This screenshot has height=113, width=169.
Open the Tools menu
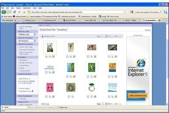point(35,8)
